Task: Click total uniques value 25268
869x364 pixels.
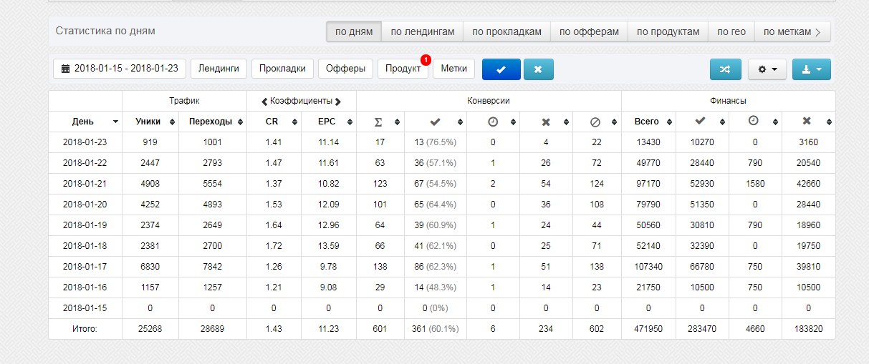Action: [150, 329]
